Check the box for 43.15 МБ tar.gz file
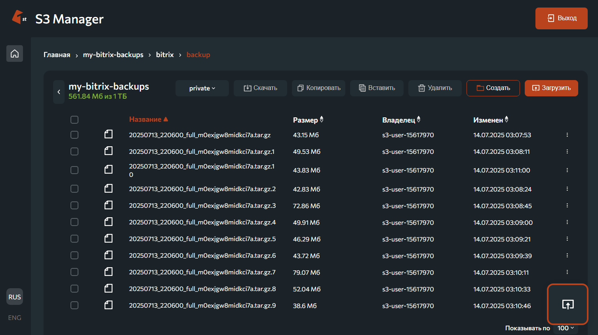Screen dimensions: 598x335 pos(74,135)
